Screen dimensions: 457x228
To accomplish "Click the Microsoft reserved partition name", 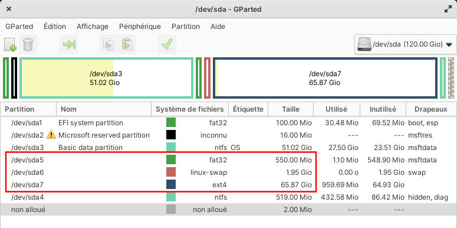I will pos(104,135).
